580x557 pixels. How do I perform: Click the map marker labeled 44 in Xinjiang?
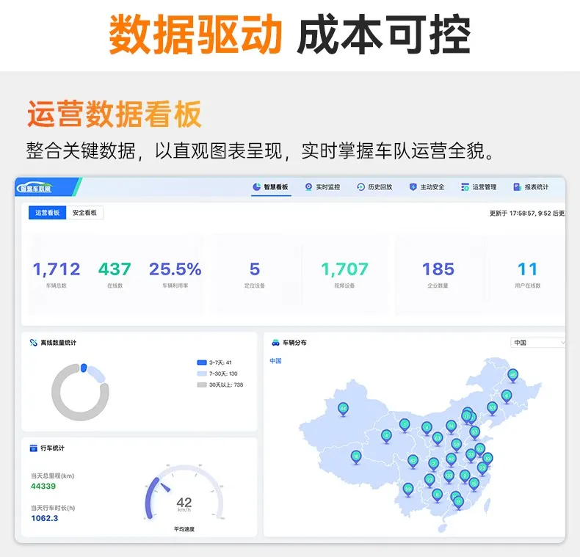point(344,409)
